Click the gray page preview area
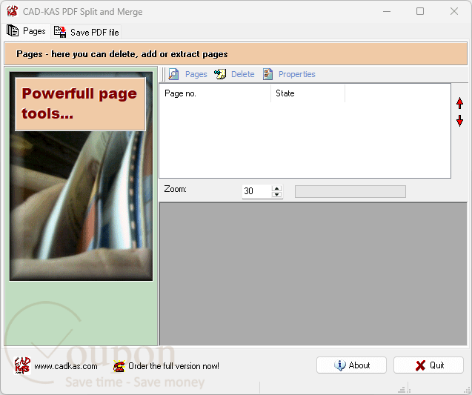Screen dimensions: 472x395 pos(313,274)
